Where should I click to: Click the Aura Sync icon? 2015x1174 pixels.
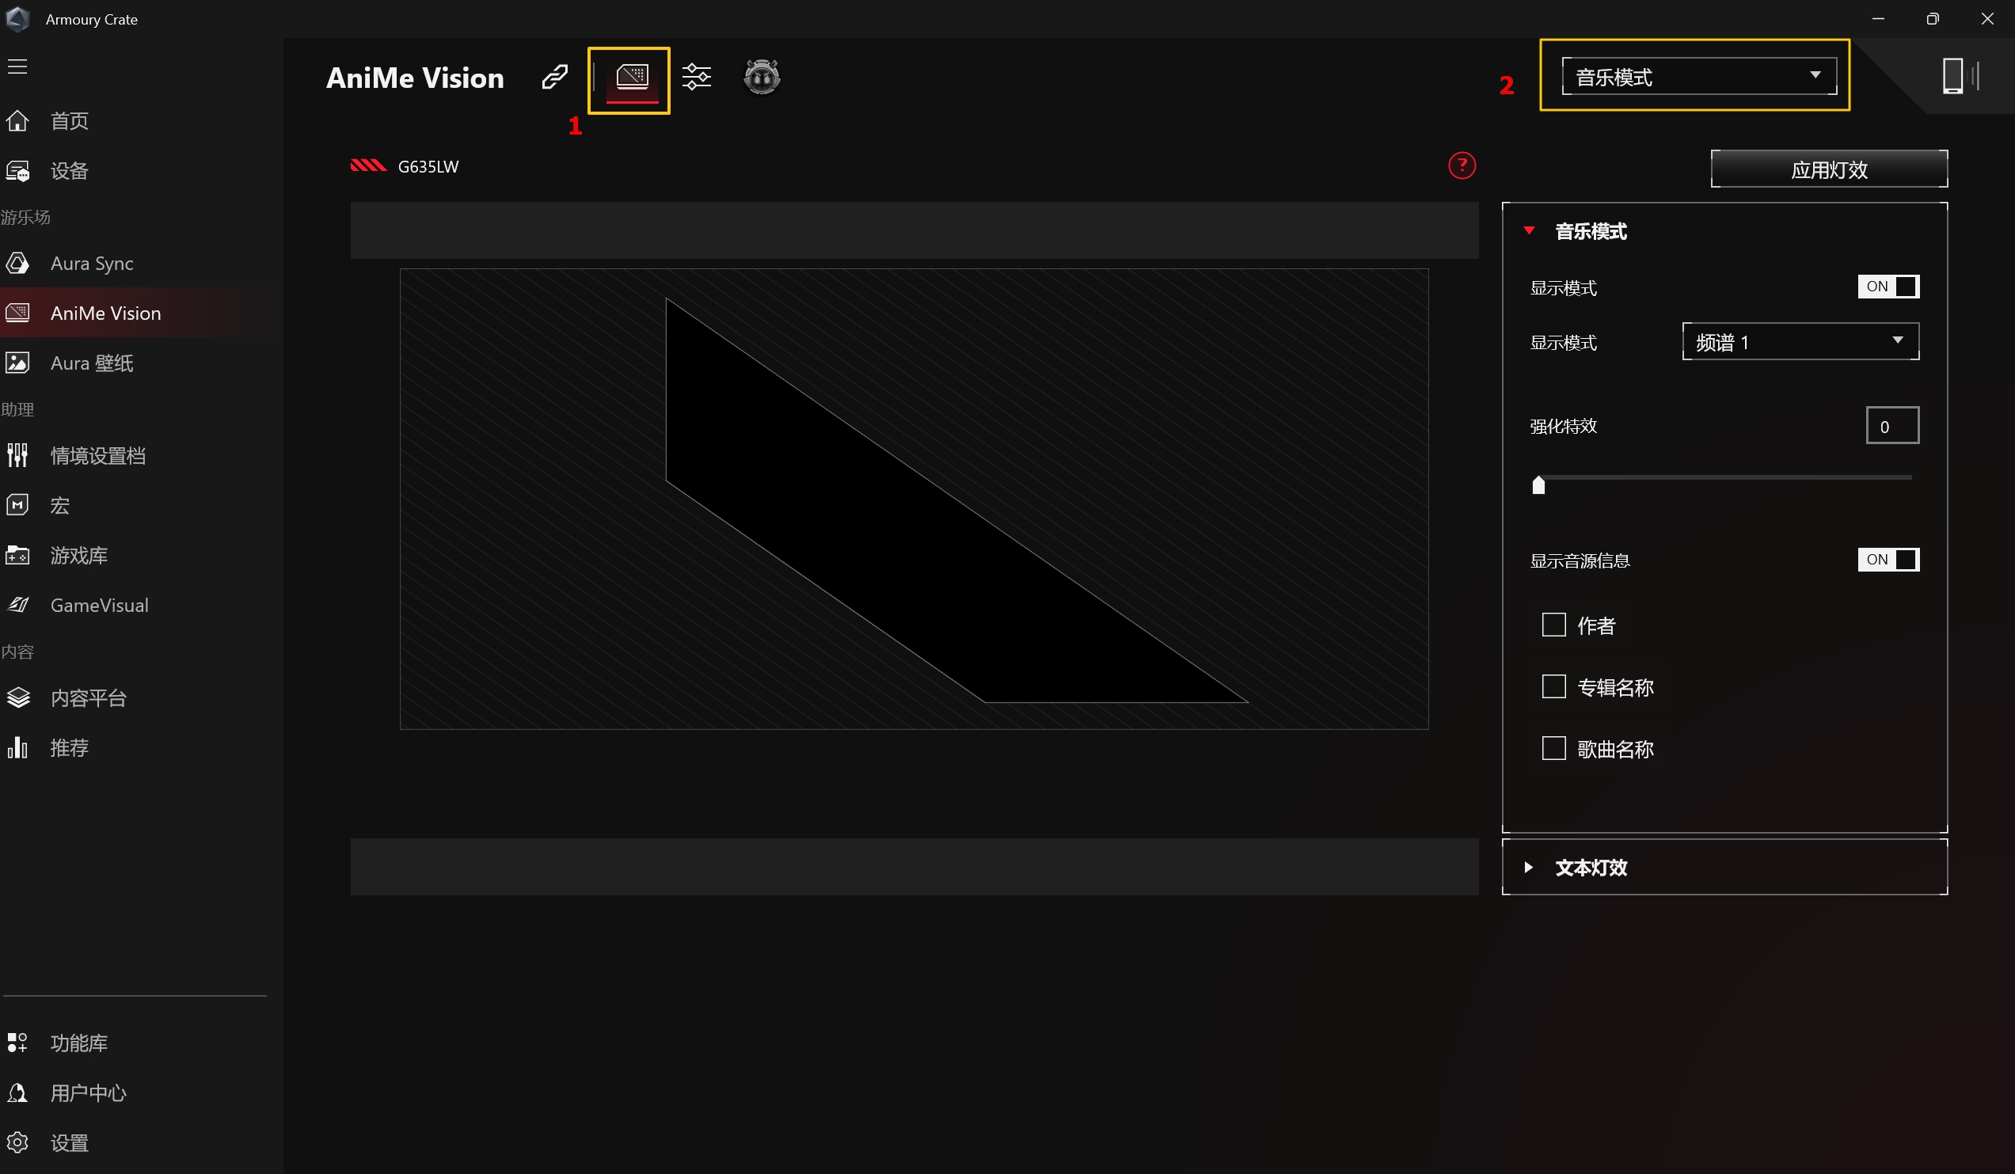pyautogui.click(x=17, y=263)
